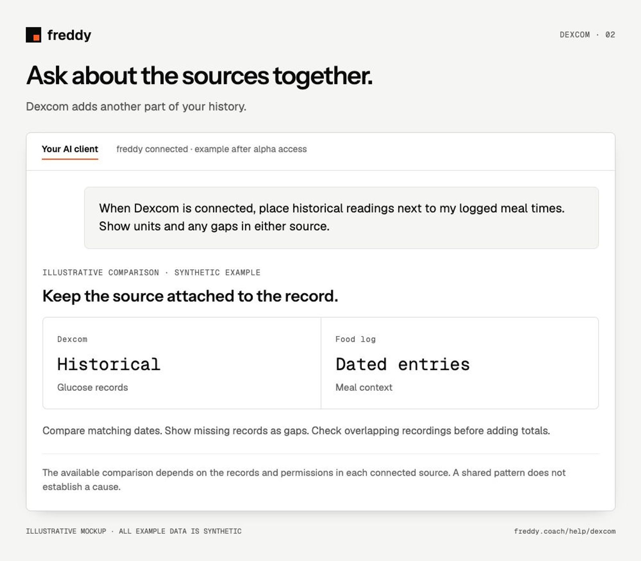641x561 pixels.
Task: Click the Dexcom prompt message bubble
Action: (341, 218)
